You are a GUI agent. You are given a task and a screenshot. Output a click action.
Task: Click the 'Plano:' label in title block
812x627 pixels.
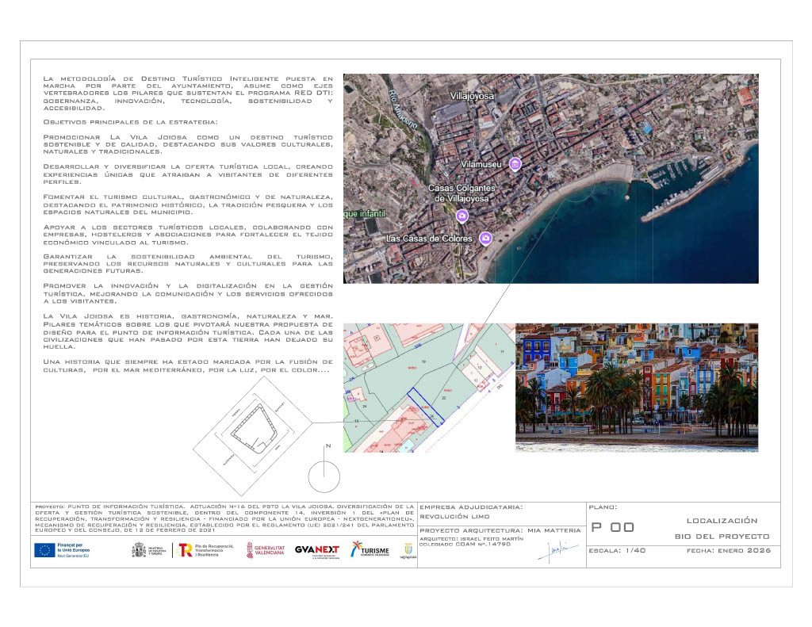(603, 507)
